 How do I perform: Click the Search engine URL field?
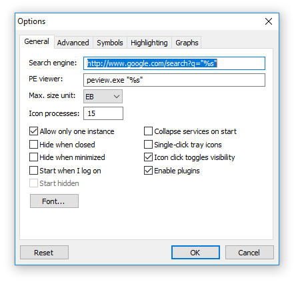pos(174,63)
